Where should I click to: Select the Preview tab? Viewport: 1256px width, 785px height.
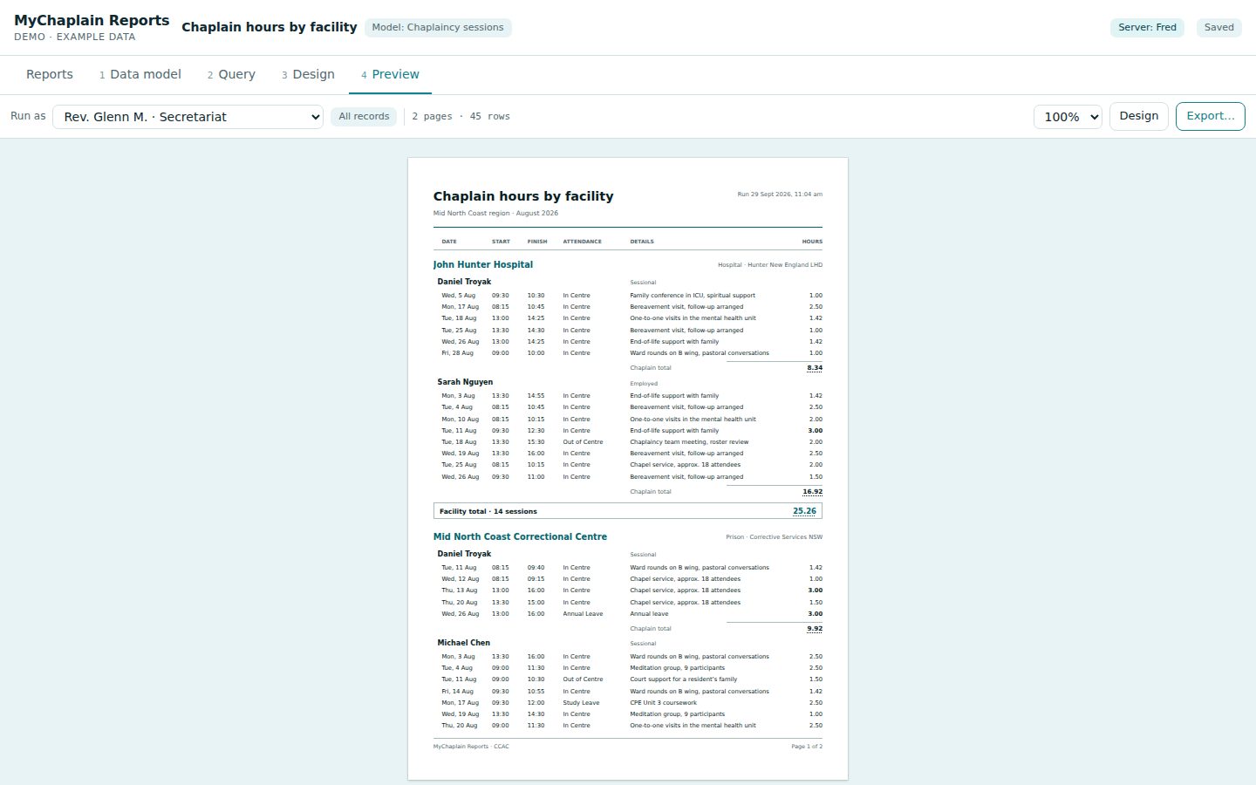coord(390,74)
